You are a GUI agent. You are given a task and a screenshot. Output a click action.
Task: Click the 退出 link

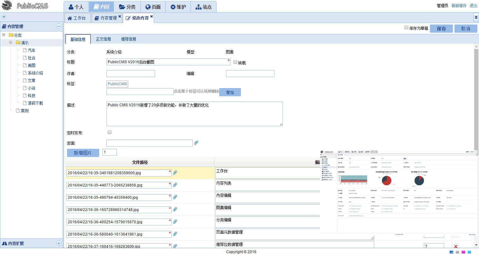pos(473,6)
